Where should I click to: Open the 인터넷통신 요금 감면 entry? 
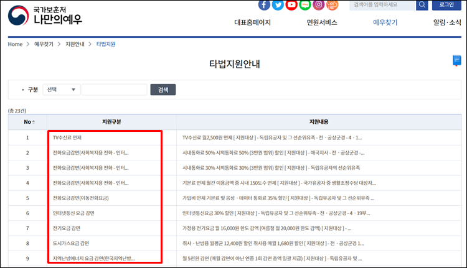[x=73, y=213]
